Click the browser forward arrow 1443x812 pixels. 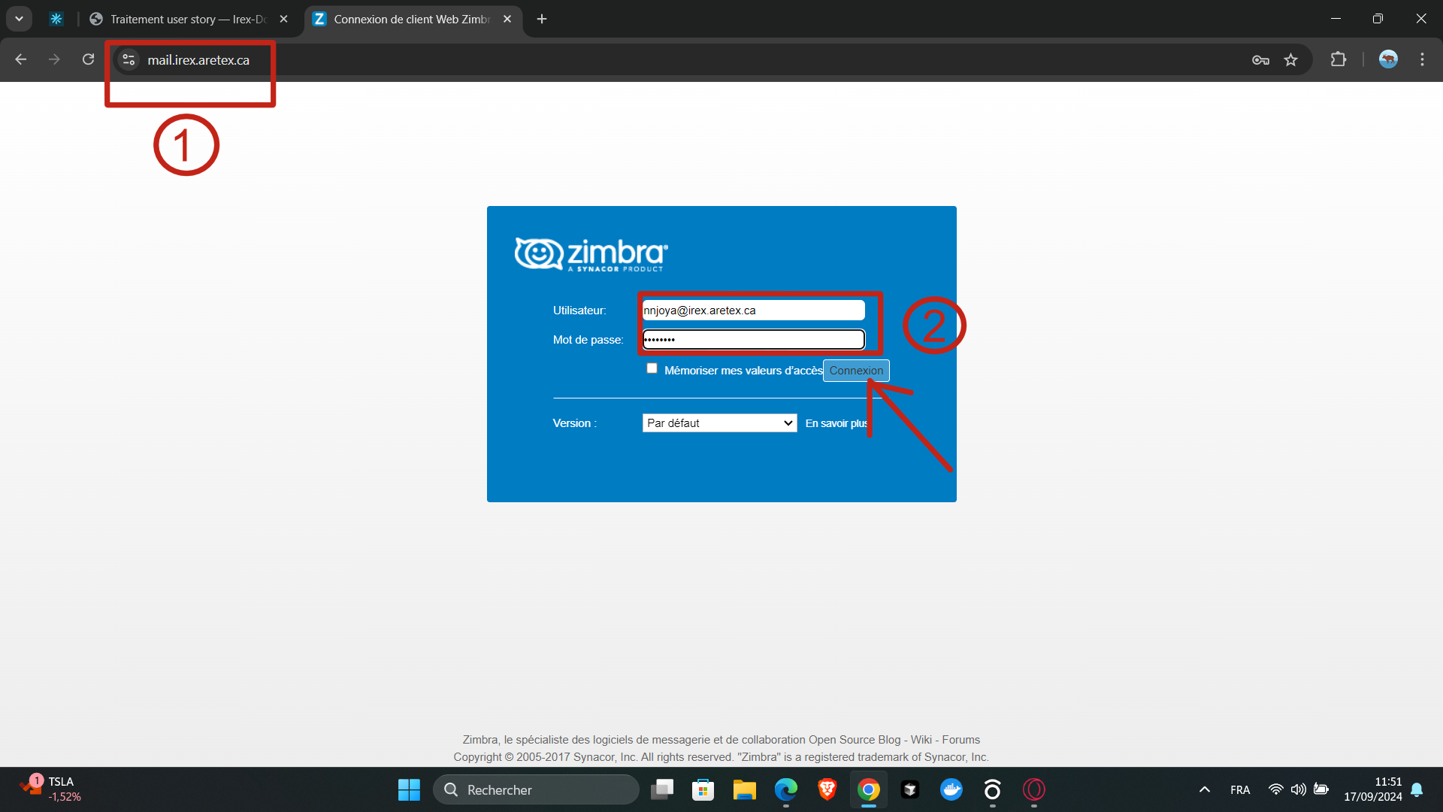54,59
